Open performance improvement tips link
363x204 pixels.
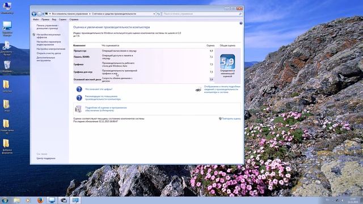point(103,97)
